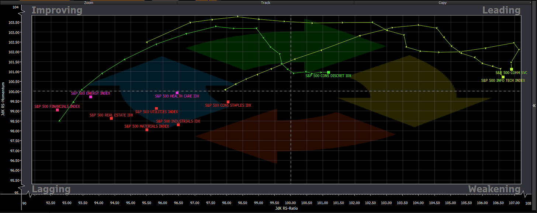Select the S&P 500 Energy Index marker
The height and width of the screenshot is (213, 537).
point(91,97)
